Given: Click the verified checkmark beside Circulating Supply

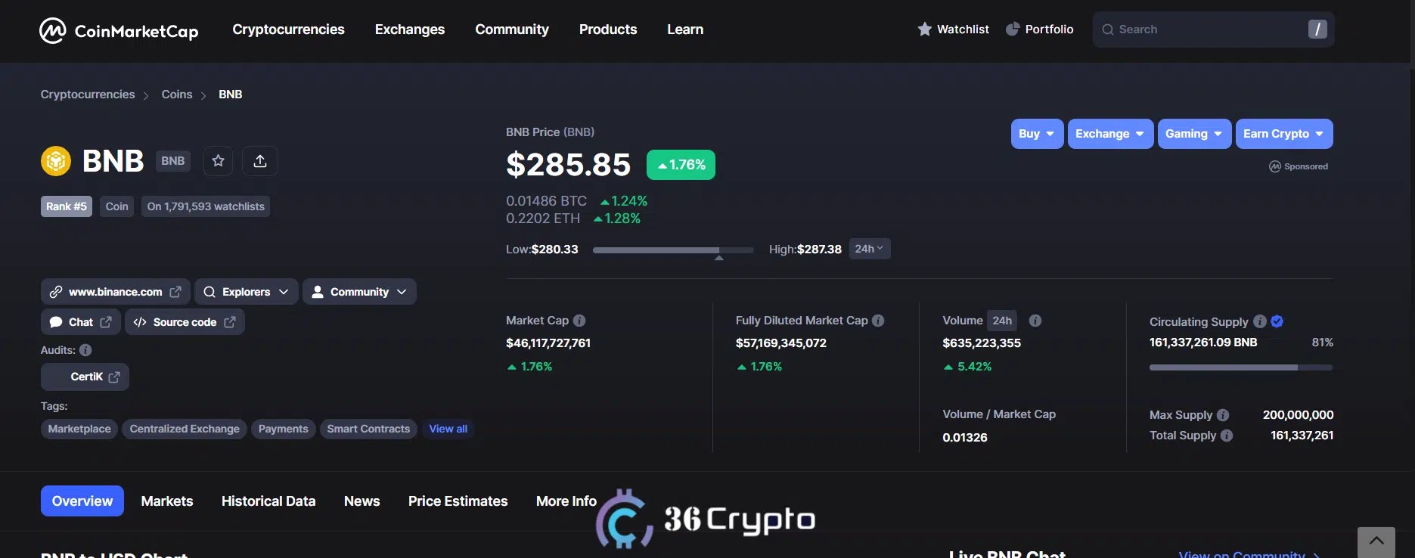Looking at the screenshot, I should tap(1277, 321).
